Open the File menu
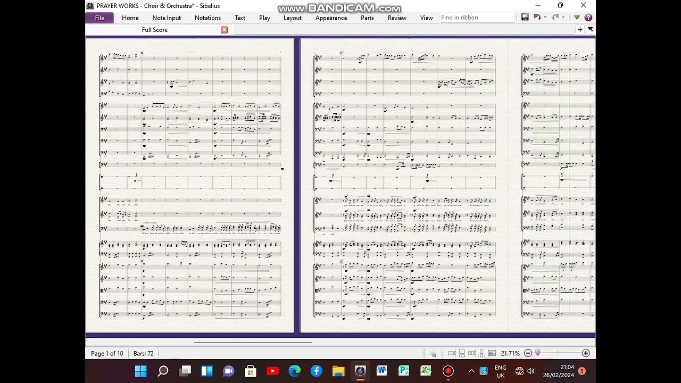This screenshot has width=681, height=383. point(99,18)
